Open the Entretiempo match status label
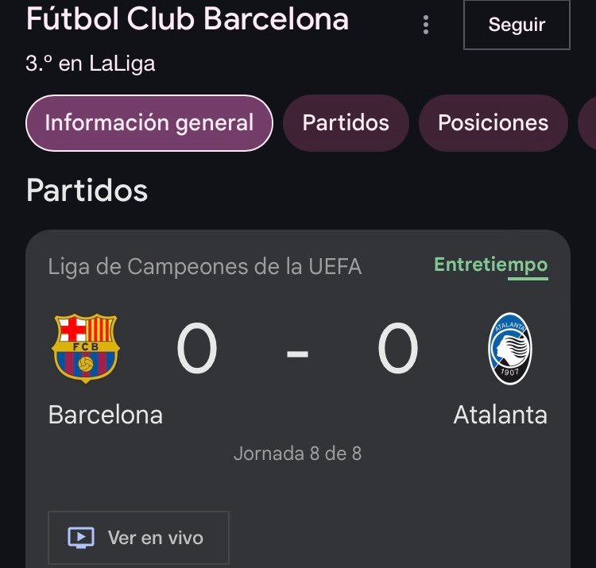The width and height of the screenshot is (596, 568). (x=491, y=265)
